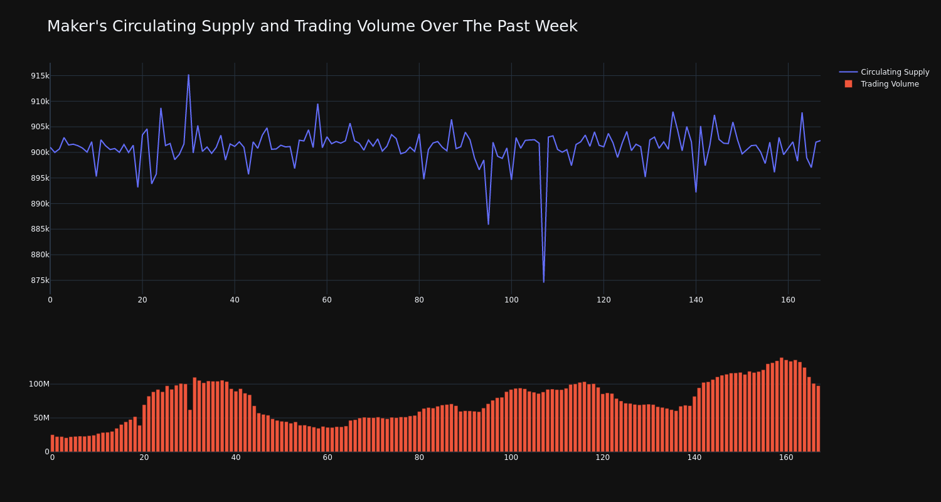The height and width of the screenshot is (502, 941).
Task: Click x-axis label 120 on supply chart
Action: click(603, 300)
